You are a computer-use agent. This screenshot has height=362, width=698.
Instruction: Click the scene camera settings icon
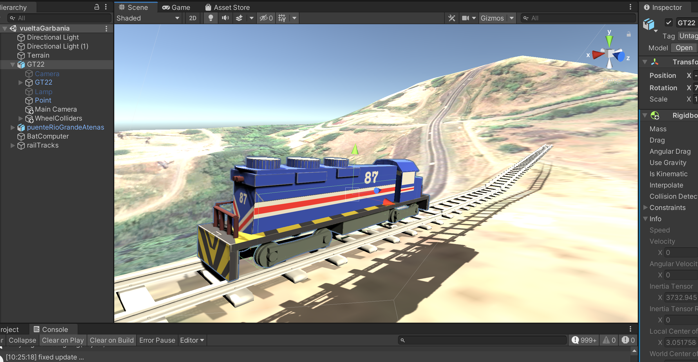466,18
